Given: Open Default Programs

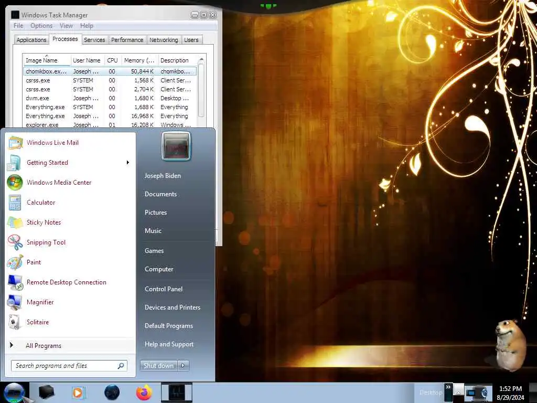Looking at the screenshot, I should (x=169, y=326).
